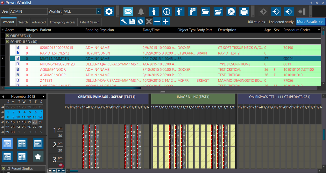Click the envelope mail icon

(x=128, y=12)
